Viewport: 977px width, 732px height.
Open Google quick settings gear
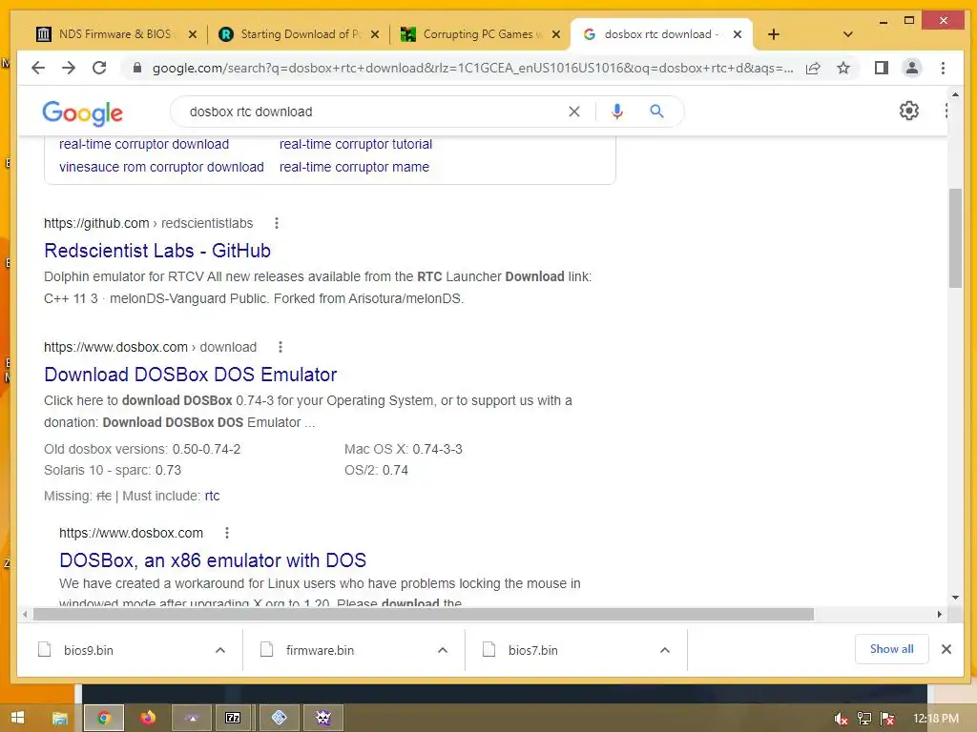(x=908, y=111)
